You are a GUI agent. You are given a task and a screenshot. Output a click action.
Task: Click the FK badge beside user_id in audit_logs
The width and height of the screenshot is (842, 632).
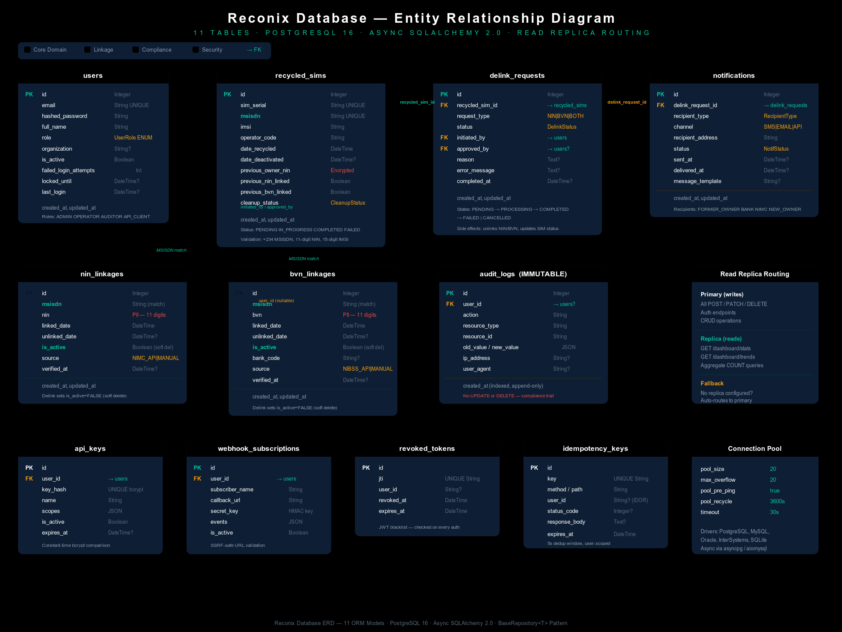coord(450,304)
